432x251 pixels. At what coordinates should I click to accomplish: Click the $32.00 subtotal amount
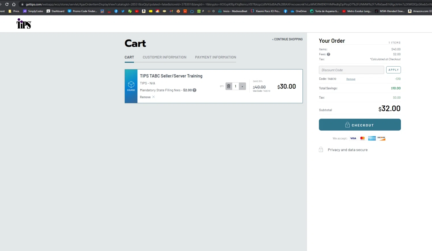389,109
